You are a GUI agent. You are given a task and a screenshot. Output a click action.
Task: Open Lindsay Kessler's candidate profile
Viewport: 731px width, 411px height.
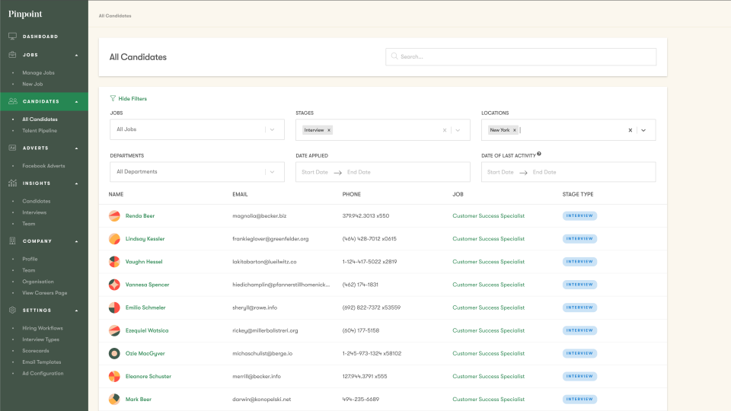(145, 239)
